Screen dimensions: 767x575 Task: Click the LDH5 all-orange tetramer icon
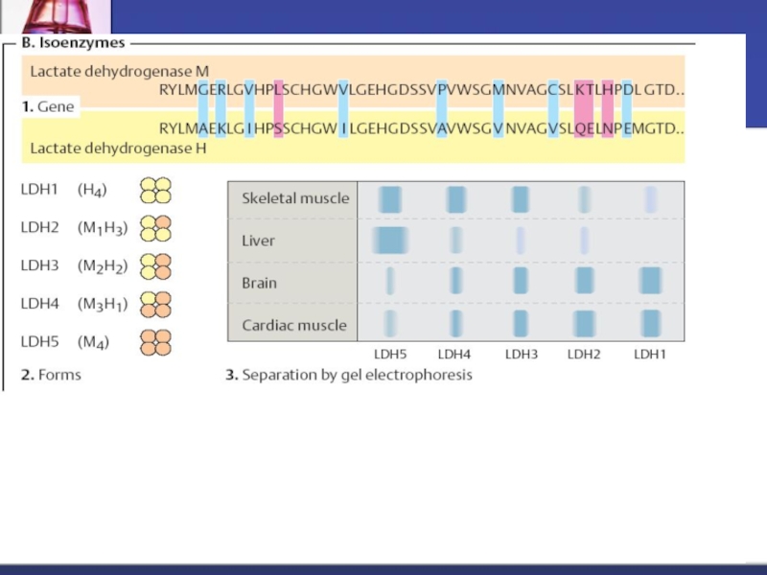point(155,342)
